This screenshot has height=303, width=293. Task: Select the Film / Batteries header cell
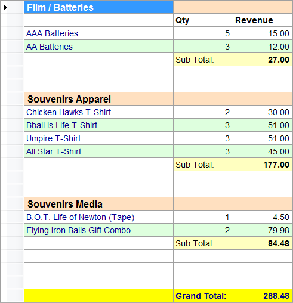[x=98, y=7]
